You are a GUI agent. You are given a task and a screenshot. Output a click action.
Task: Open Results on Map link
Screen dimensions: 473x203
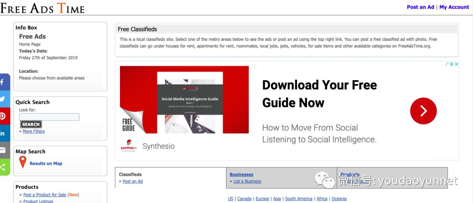(x=46, y=164)
